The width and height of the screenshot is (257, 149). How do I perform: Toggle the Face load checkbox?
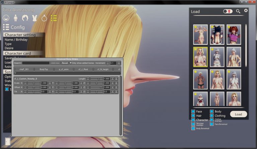[x=193, y=111]
